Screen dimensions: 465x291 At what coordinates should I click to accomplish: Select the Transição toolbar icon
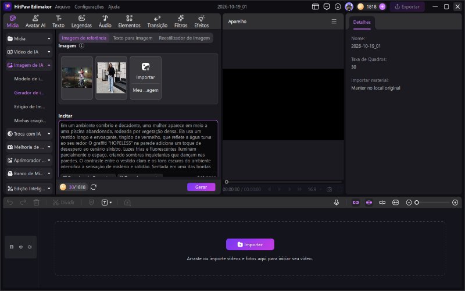coord(157,22)
